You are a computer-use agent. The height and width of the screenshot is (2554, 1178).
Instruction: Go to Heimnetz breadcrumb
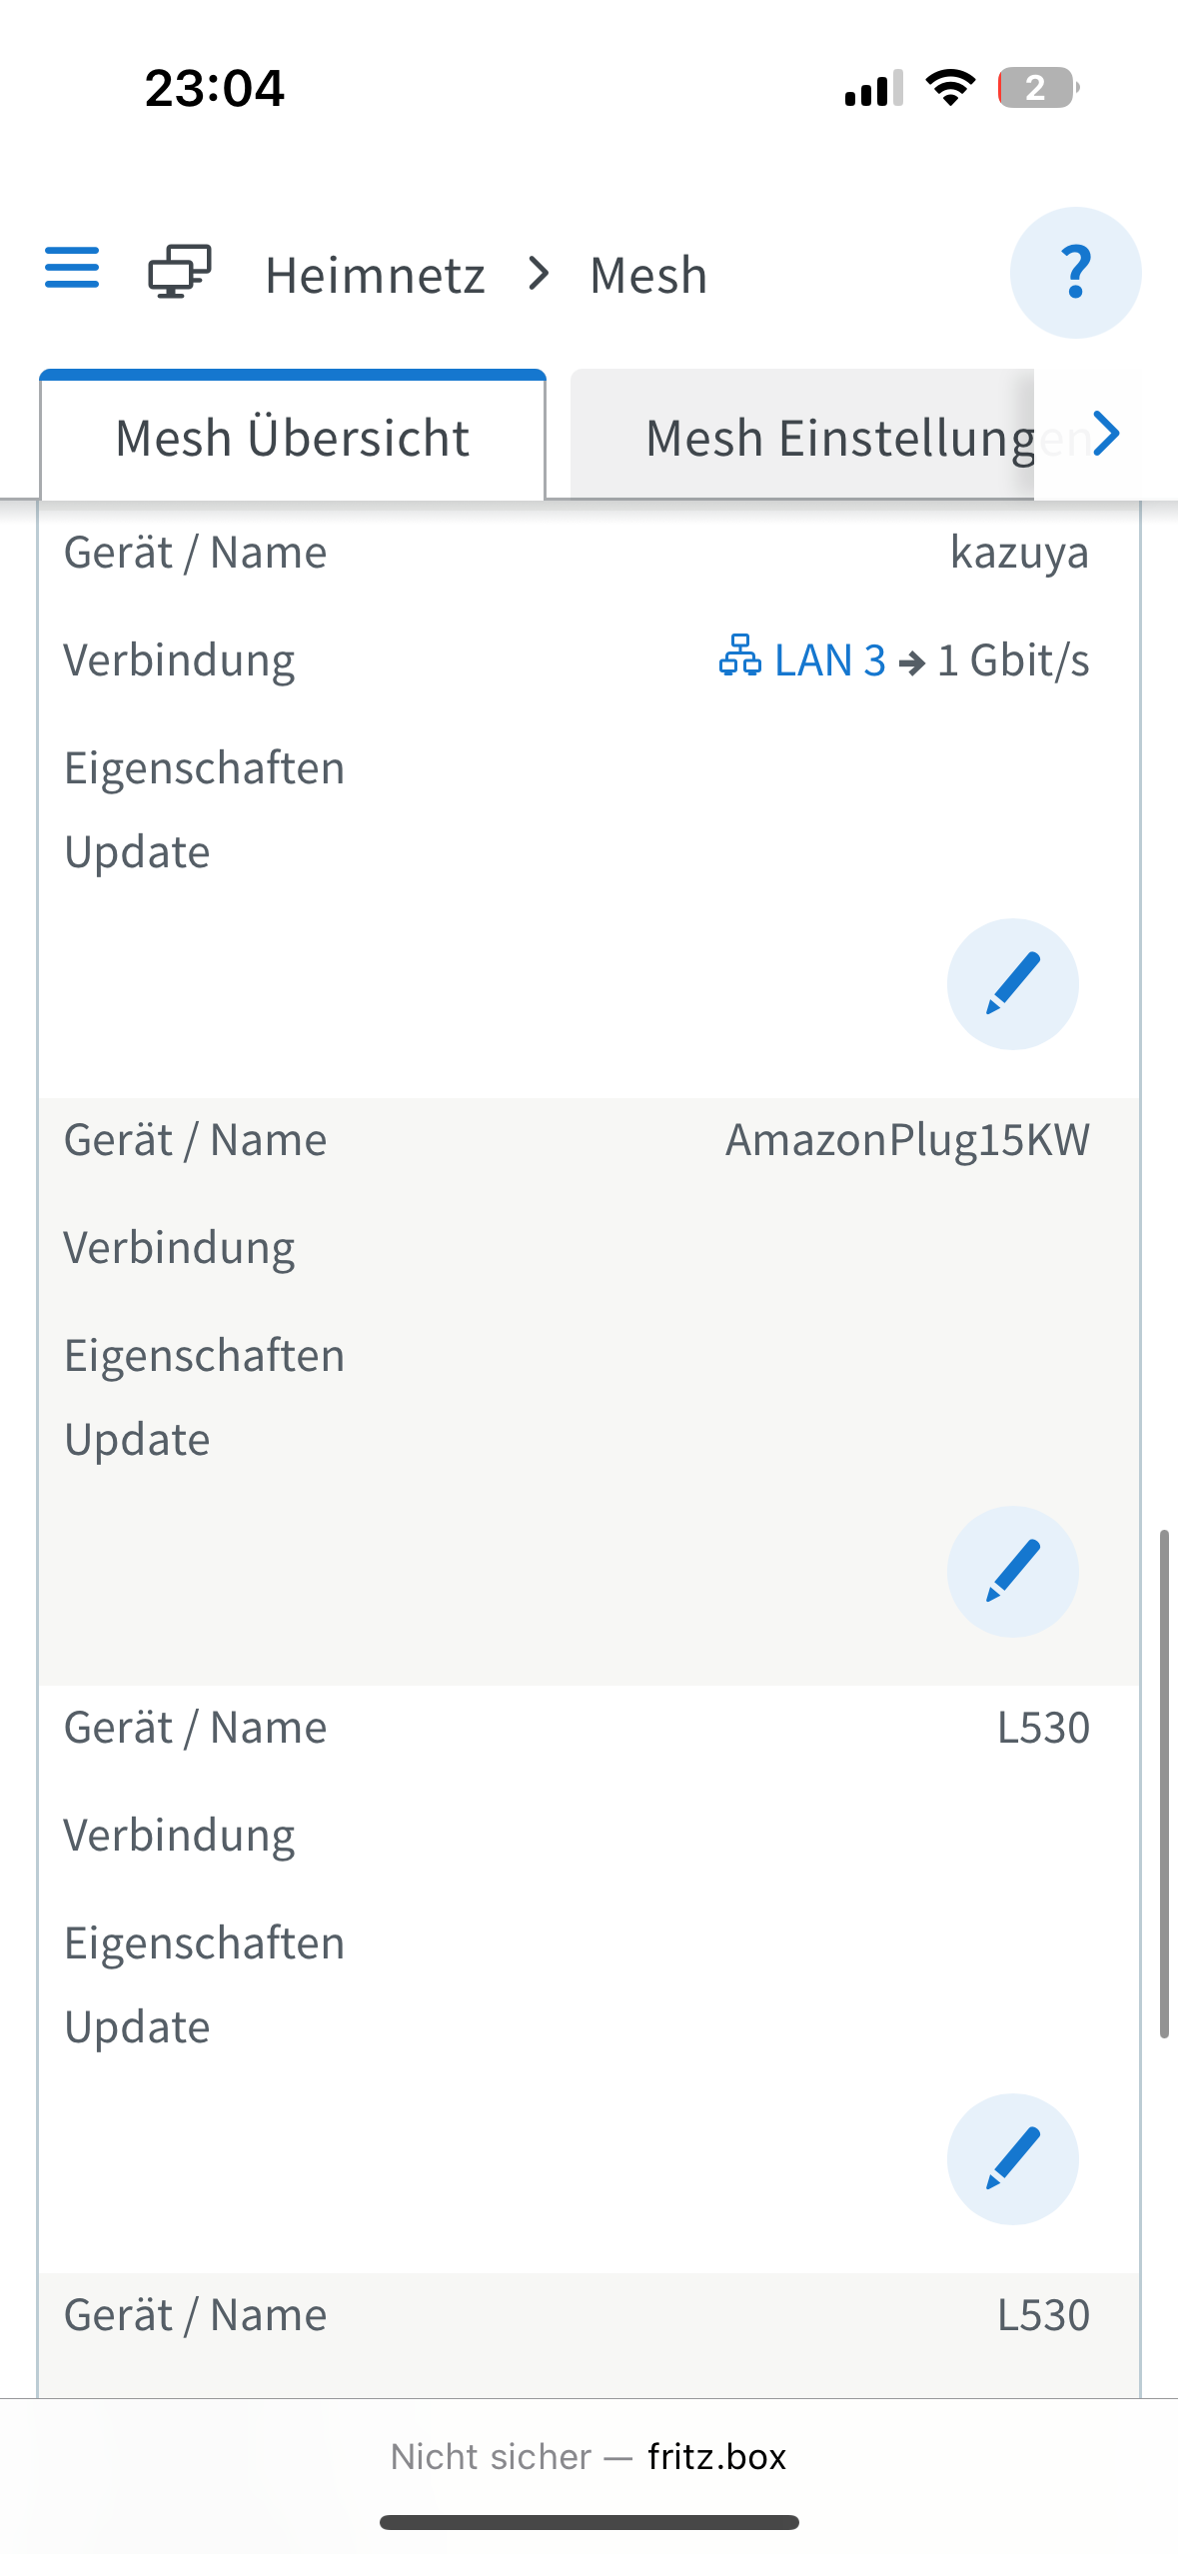tap(375, 276)
